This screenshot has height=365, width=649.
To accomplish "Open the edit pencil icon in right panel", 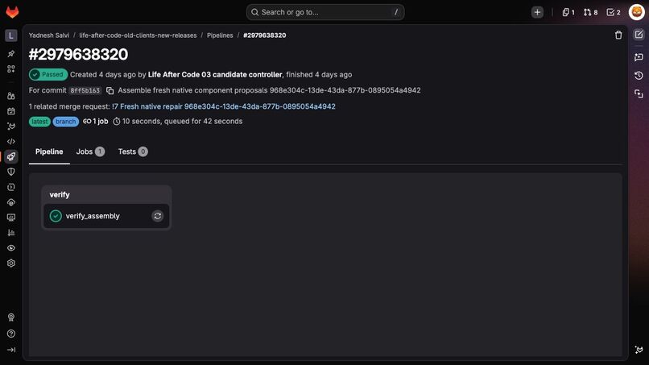I will (x=639, y=35).
